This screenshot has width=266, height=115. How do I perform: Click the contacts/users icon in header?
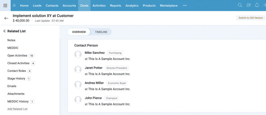pyautogui.click(x=248, y=5)
